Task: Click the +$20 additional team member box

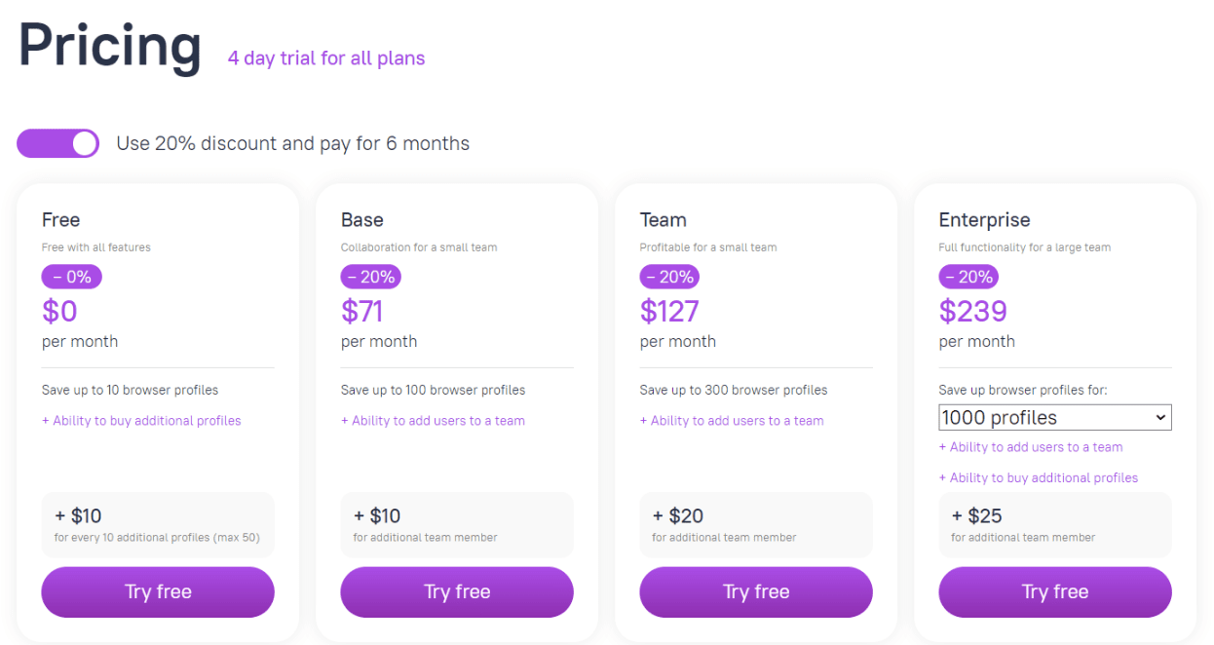Action: tap(756, 524)
